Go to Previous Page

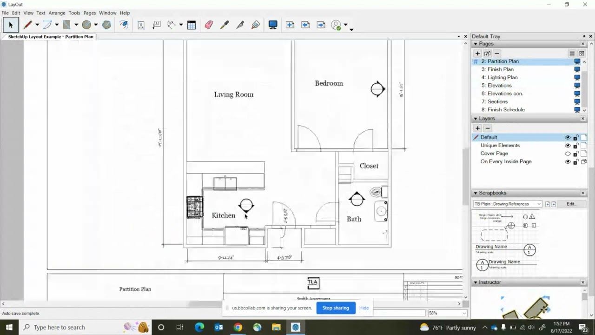(305, 25)
